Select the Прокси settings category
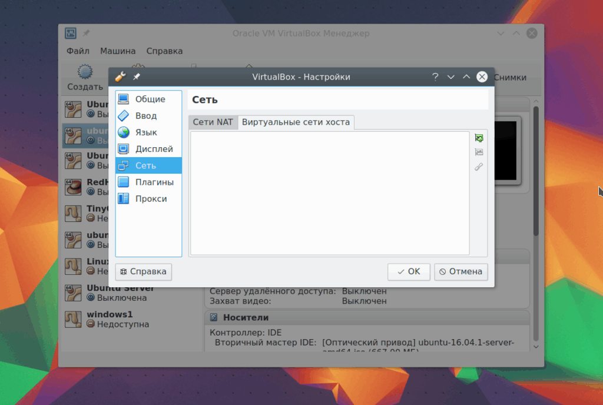 coord(148,198)
